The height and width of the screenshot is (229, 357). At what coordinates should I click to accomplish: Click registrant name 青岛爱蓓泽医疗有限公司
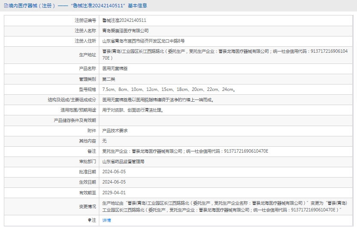coord(125,31)
